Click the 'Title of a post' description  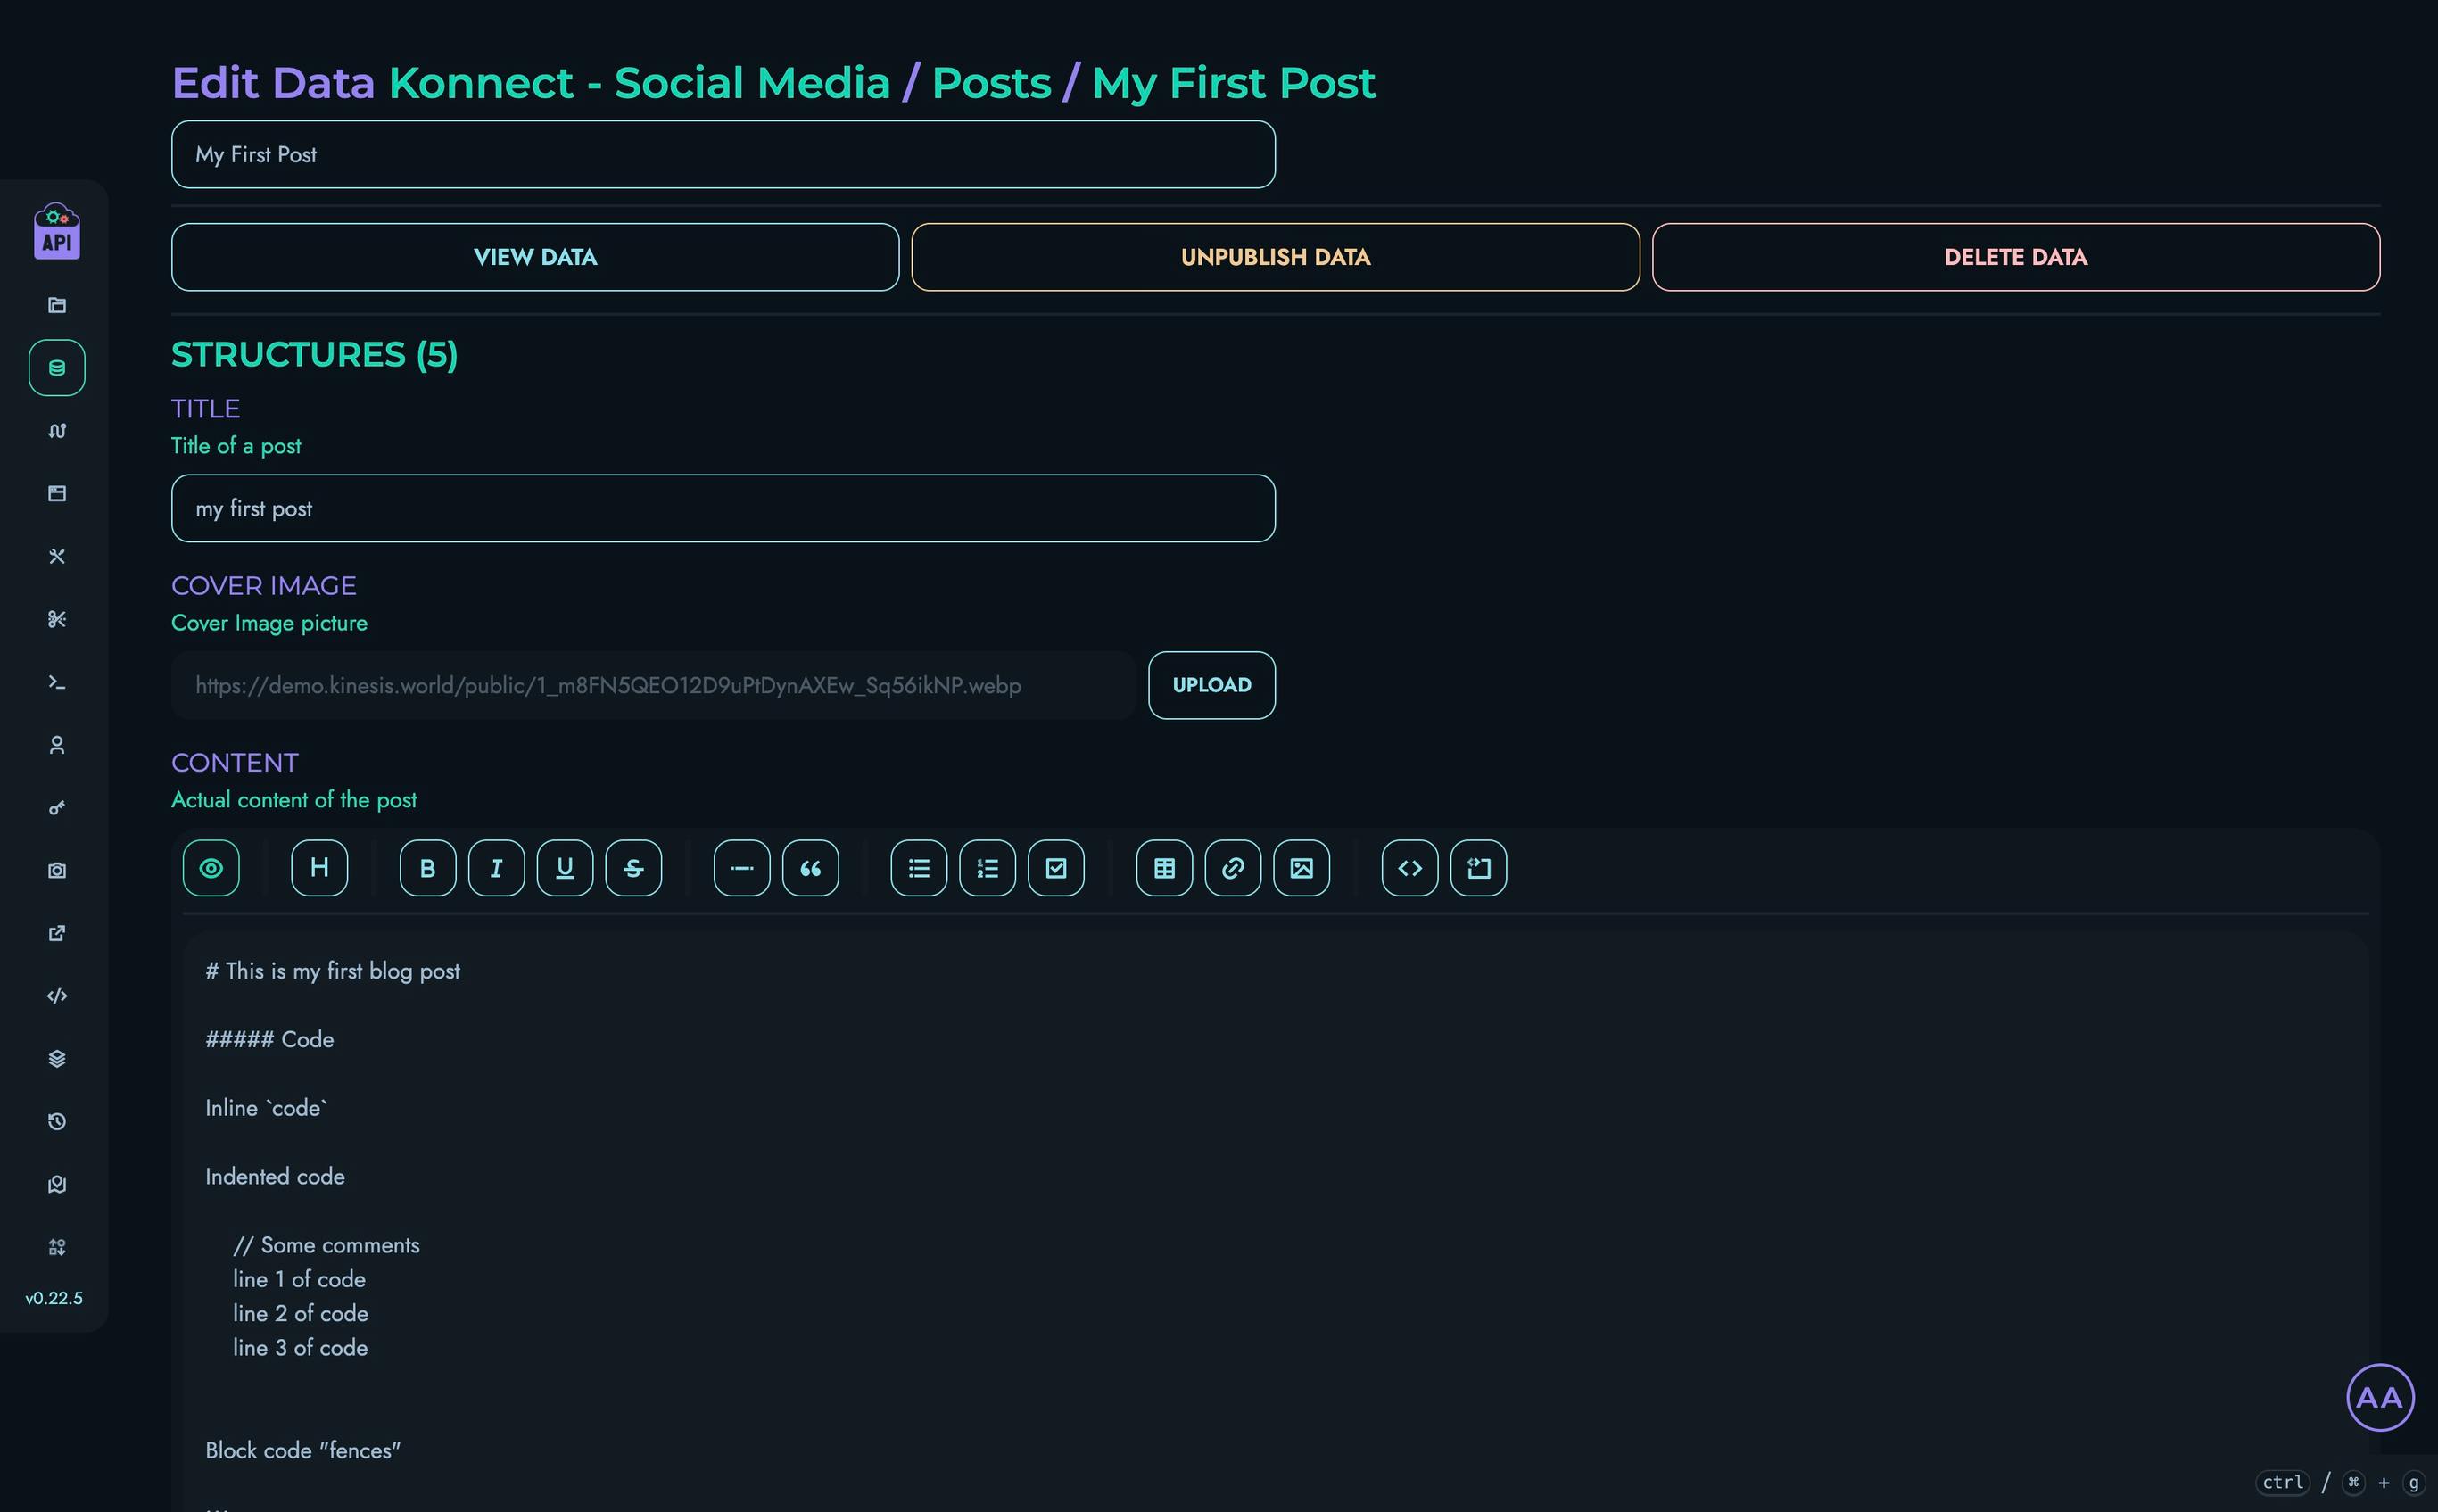(236, 446)
